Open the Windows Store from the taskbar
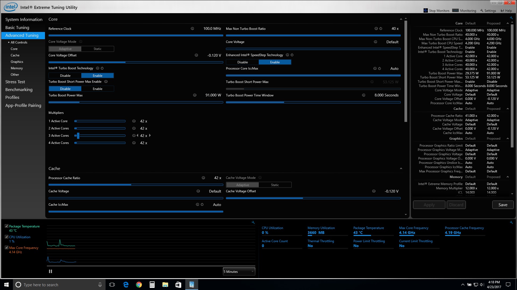The height and width of the screenshot is (290, 517). coord(178,285)
